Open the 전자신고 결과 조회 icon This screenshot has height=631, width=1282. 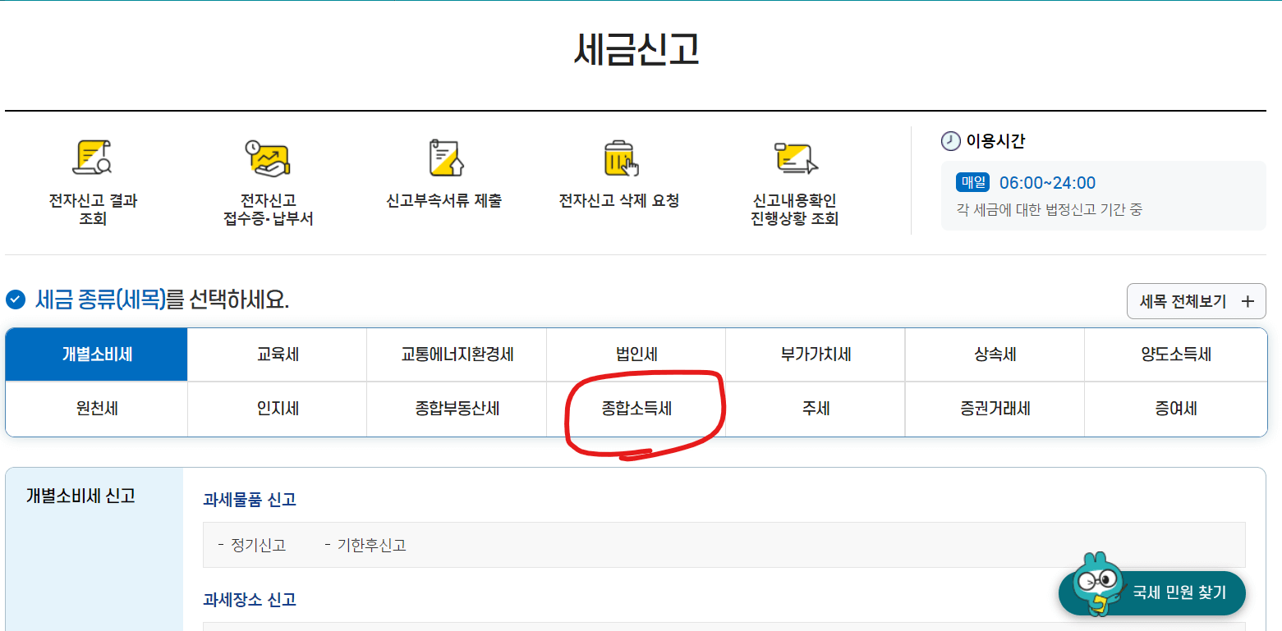tap(92, 158)
